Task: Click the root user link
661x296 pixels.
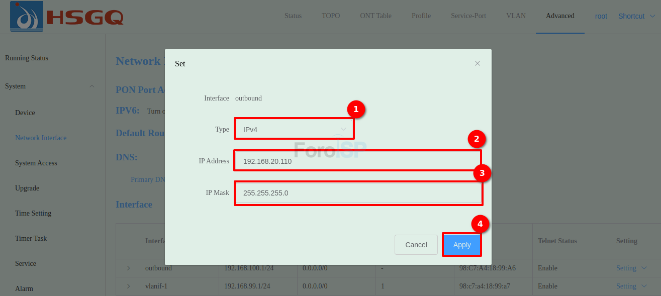Action: (x=601, y=16)
